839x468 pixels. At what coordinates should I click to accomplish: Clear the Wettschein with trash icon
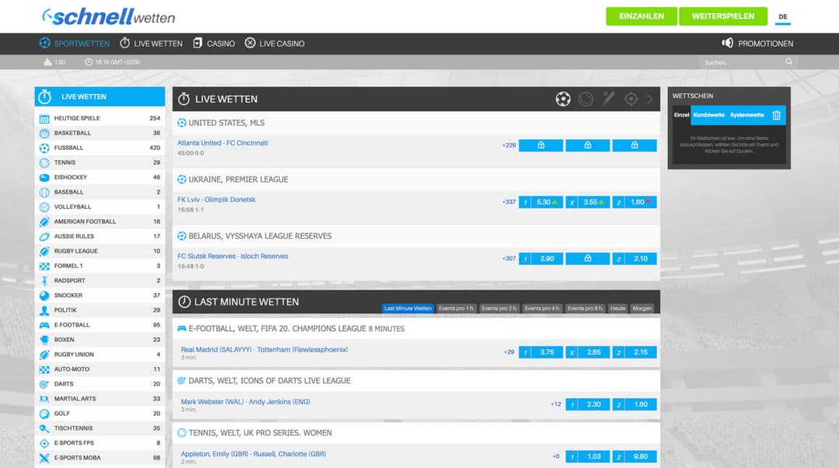[776, 115]
